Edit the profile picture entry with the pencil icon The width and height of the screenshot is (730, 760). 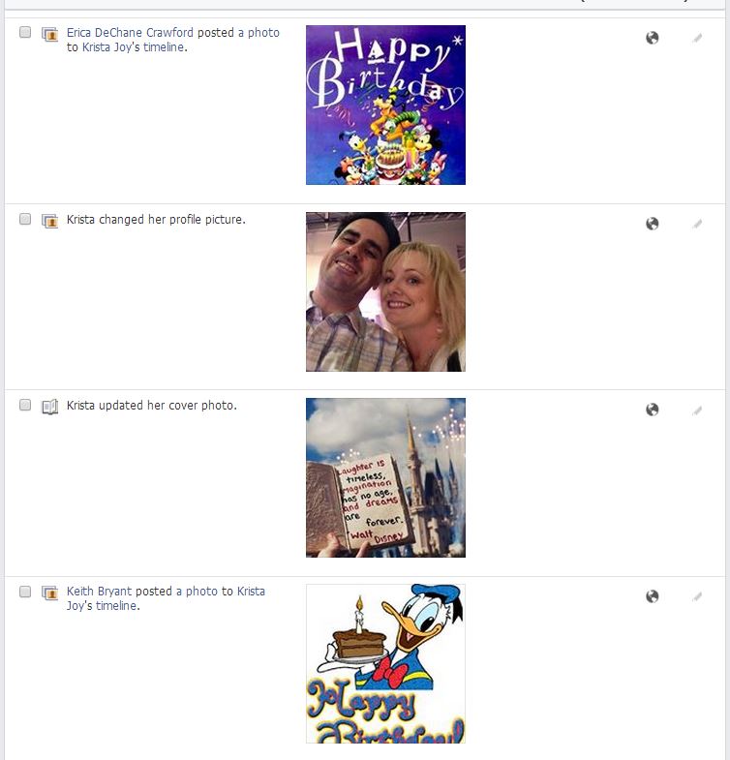point(697,224)
